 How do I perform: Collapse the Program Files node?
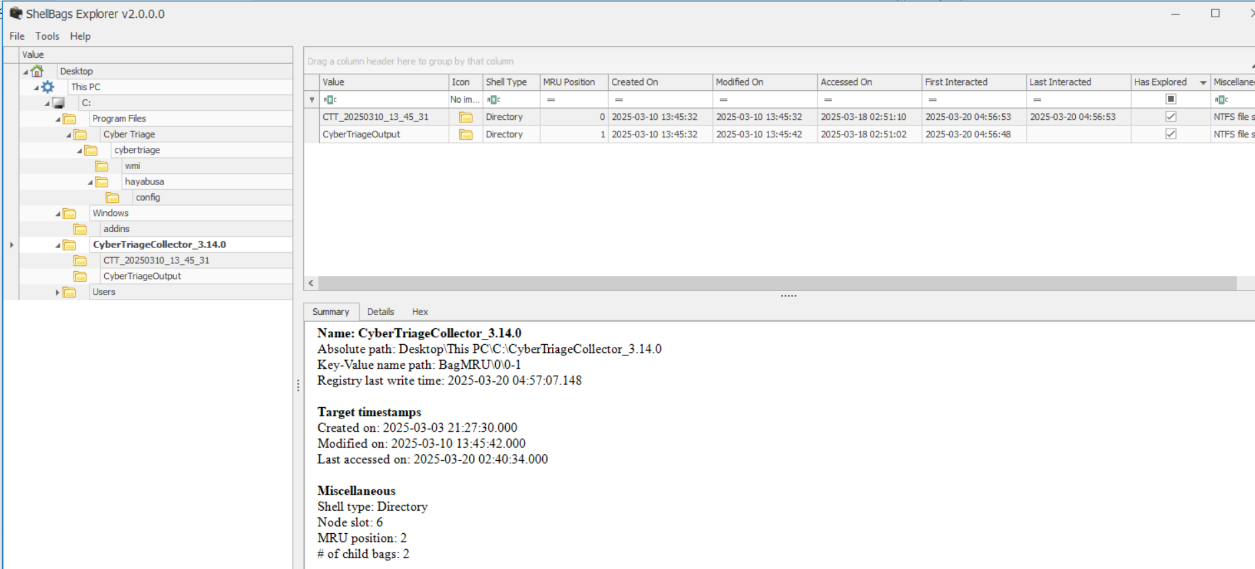pyautogui.click(x=58, y=119)
